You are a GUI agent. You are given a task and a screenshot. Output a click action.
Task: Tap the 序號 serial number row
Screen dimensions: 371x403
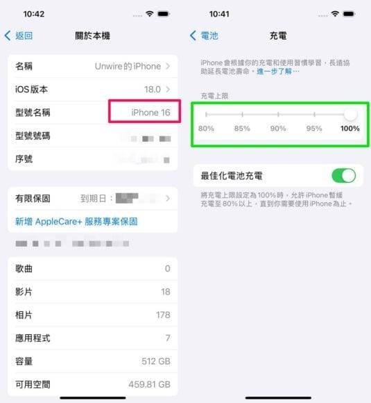[x=93, y=159]
